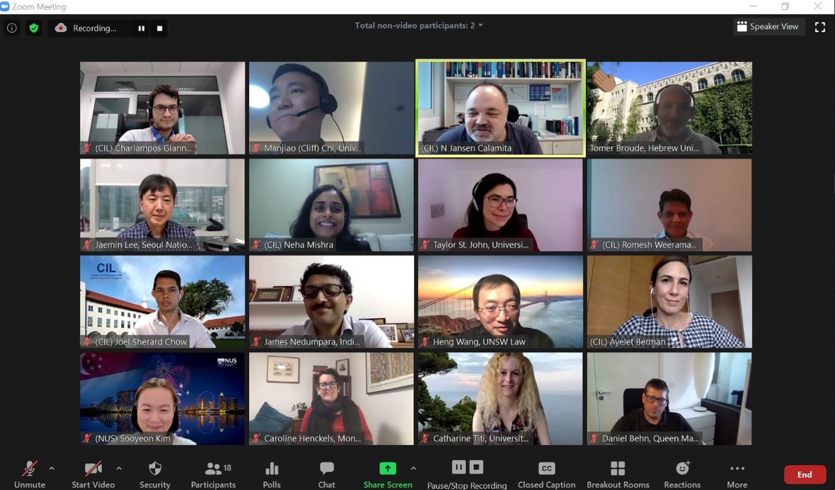The height and width of the screenshot is (490, 835).
Task: Click the red End button
Action: point(805,475)
